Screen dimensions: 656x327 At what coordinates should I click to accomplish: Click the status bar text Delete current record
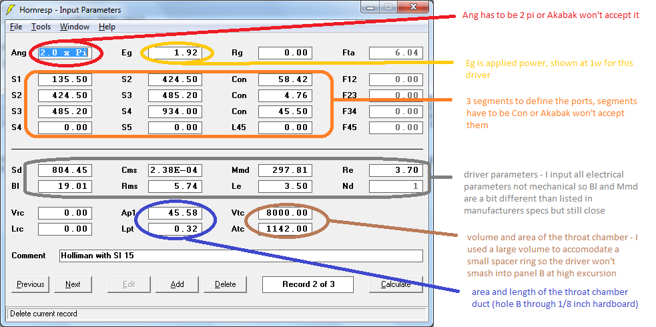coord(43,314)
